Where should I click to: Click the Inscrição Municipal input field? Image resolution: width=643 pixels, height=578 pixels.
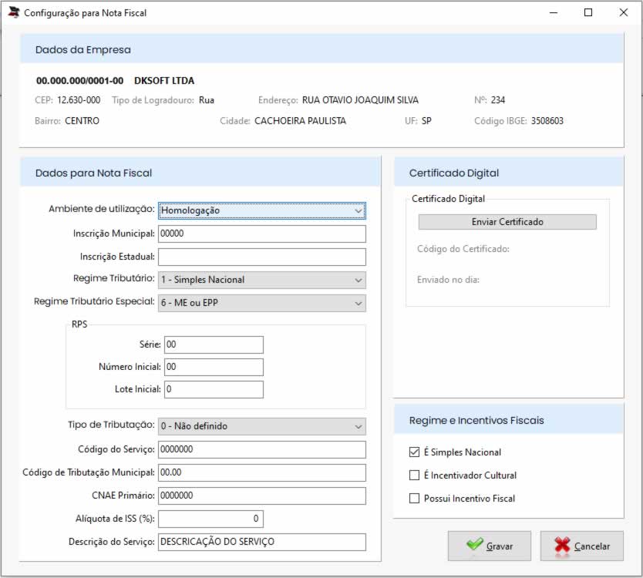point(261,234)
